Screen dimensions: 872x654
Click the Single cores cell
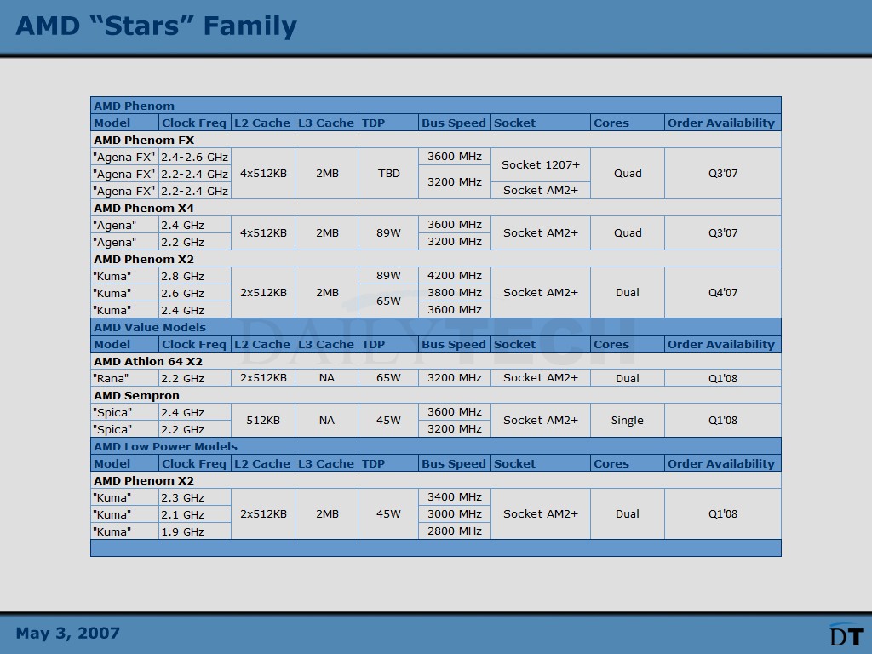tap(627, 421)
